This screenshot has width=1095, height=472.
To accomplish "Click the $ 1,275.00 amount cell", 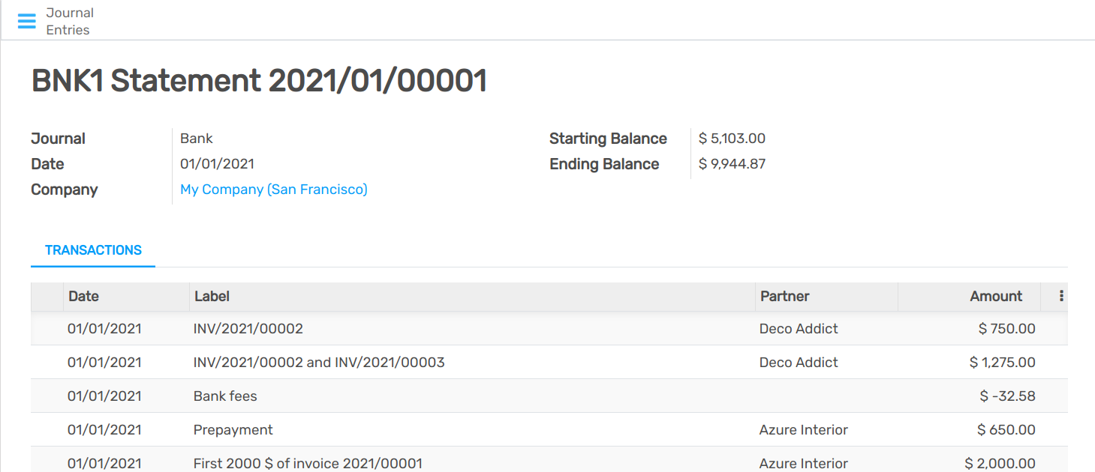I will coord(1002,362).
